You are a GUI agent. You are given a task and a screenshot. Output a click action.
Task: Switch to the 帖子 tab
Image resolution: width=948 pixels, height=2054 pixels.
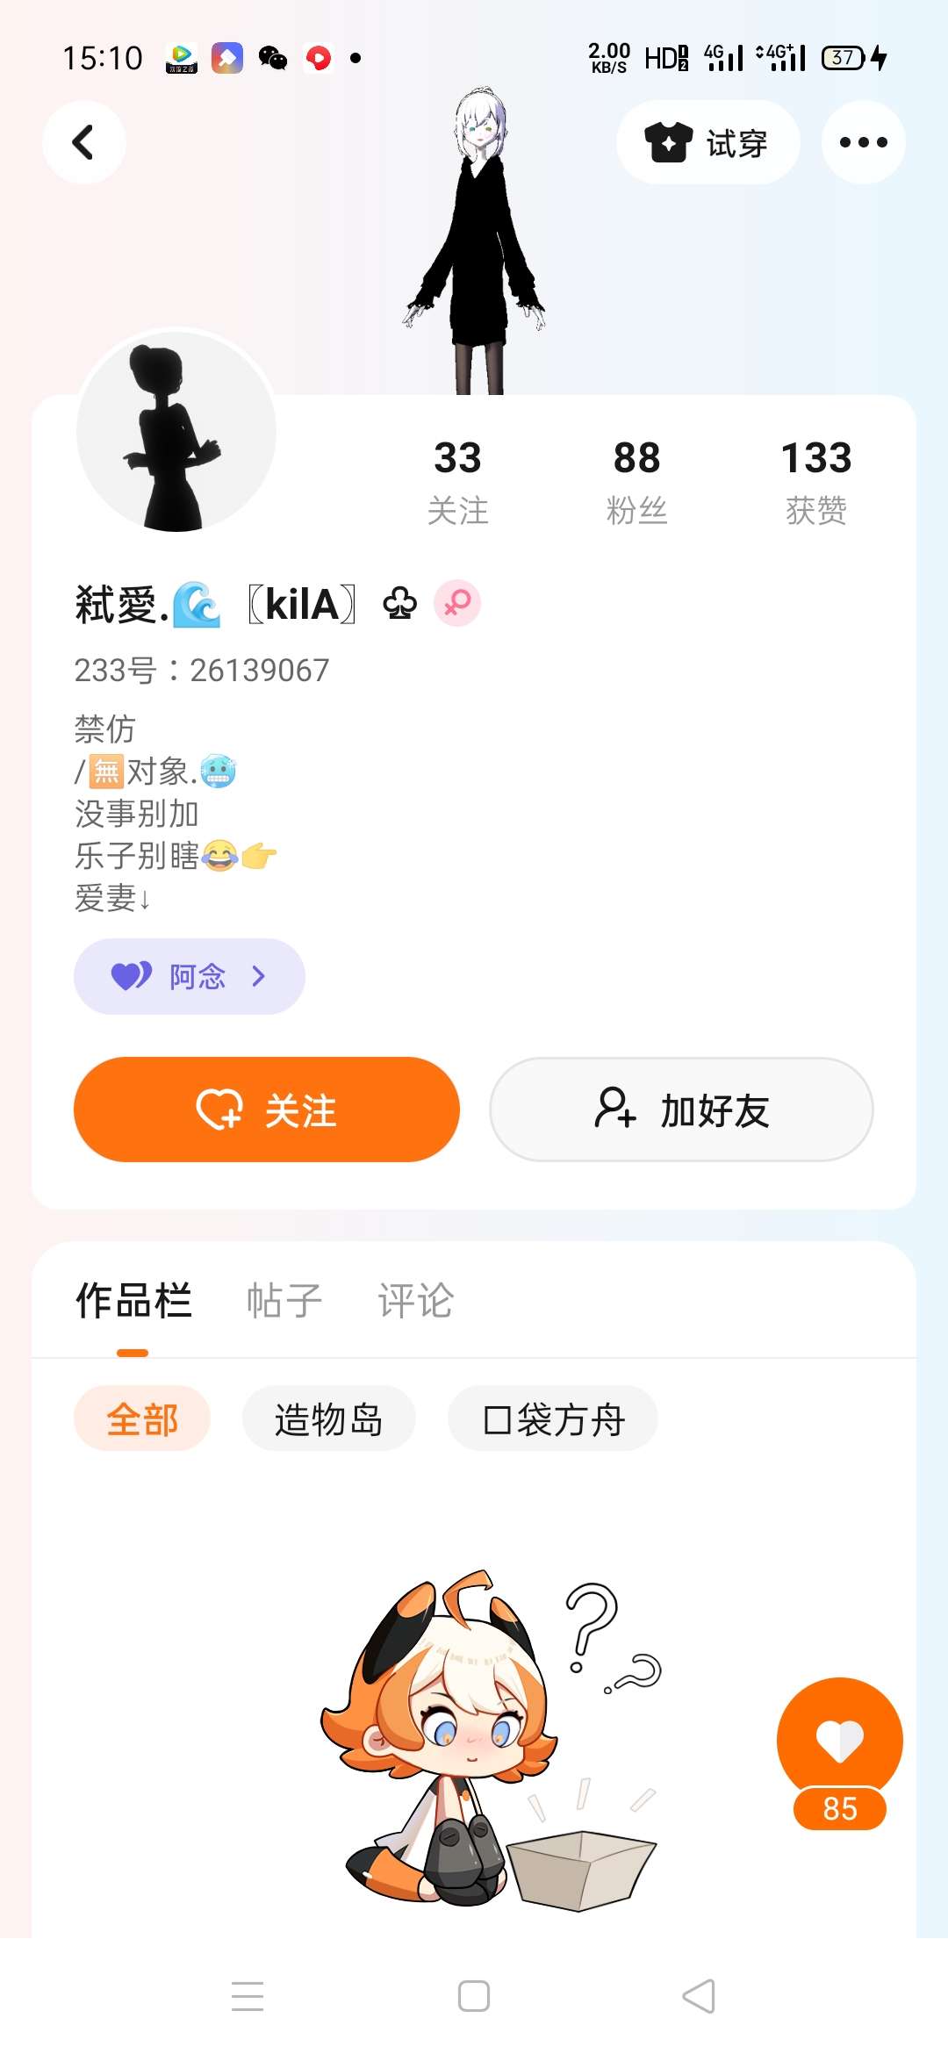click(284, 1300)
